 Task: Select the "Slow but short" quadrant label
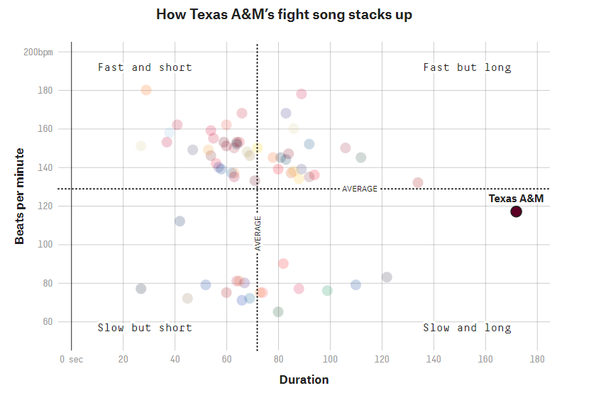tap(145, 328)
